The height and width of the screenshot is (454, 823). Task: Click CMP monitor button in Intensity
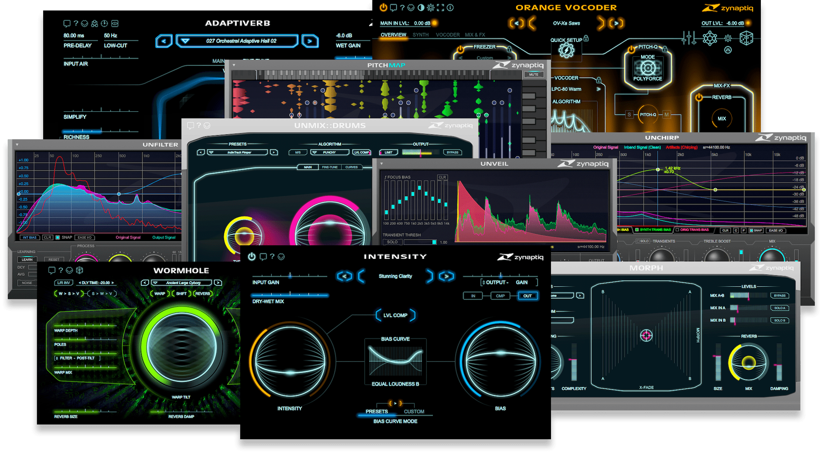500,296
